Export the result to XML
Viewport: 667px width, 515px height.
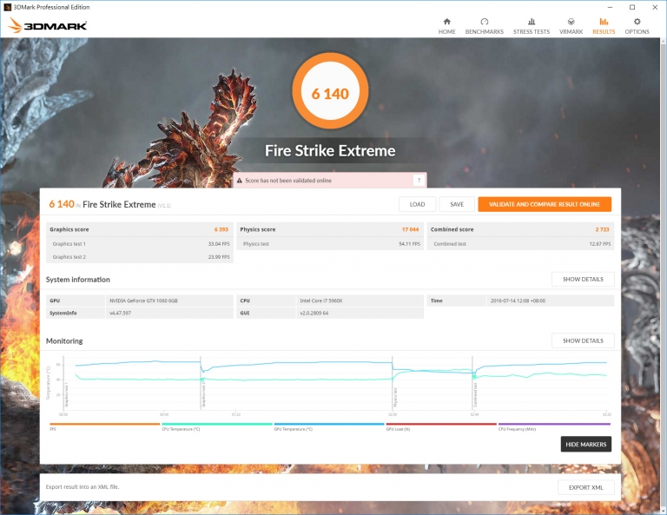point(585,487)
